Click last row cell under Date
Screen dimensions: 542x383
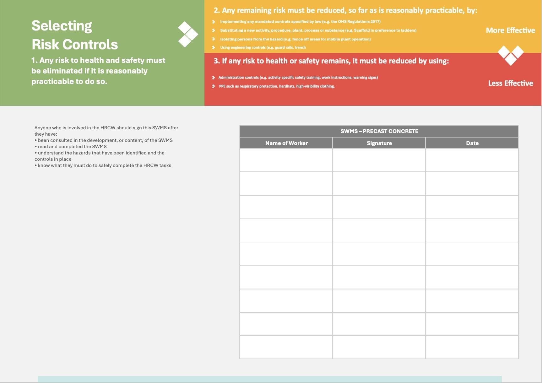pyautogui.click(x=472, y=347)
